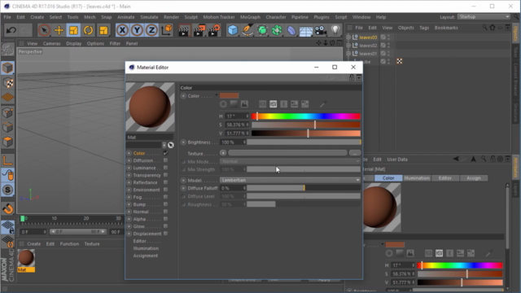Image resolution: width=521 pixels, height=293 pixels.
Task: Open viewport Cameras menu
Action: 51,43
